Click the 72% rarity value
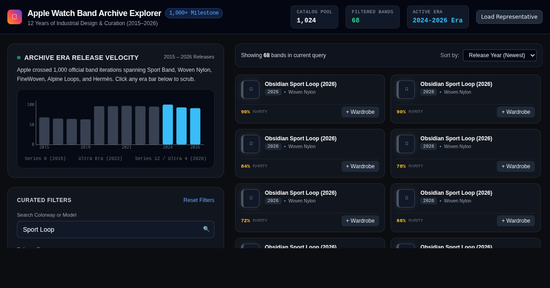This screenshot has width=550, height=288. tap(246, 221)
